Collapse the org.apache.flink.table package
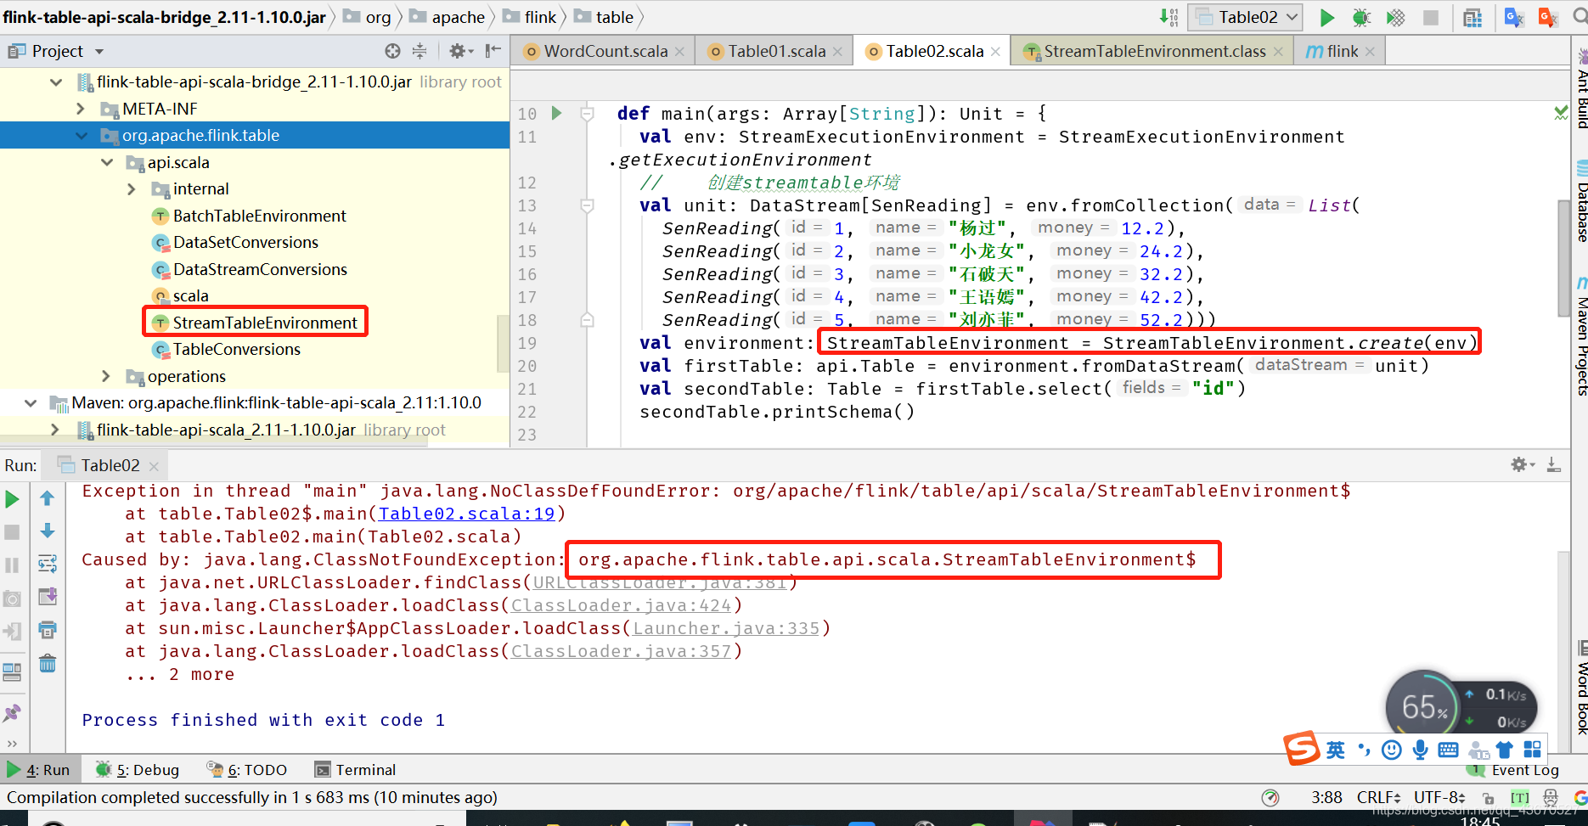 (x=82, y=136)
